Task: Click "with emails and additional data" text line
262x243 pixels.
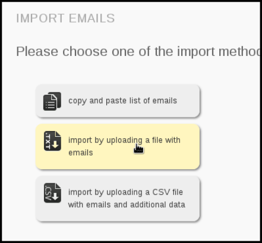Action: (x=127, y=205)
